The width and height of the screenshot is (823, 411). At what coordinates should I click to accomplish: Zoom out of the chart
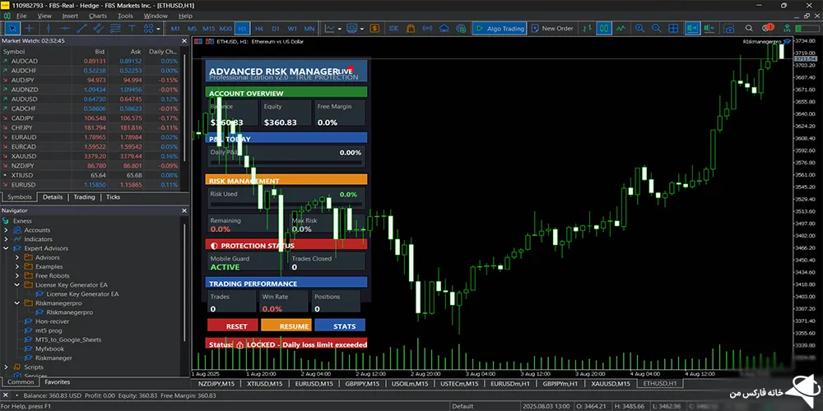pos(658,29)
